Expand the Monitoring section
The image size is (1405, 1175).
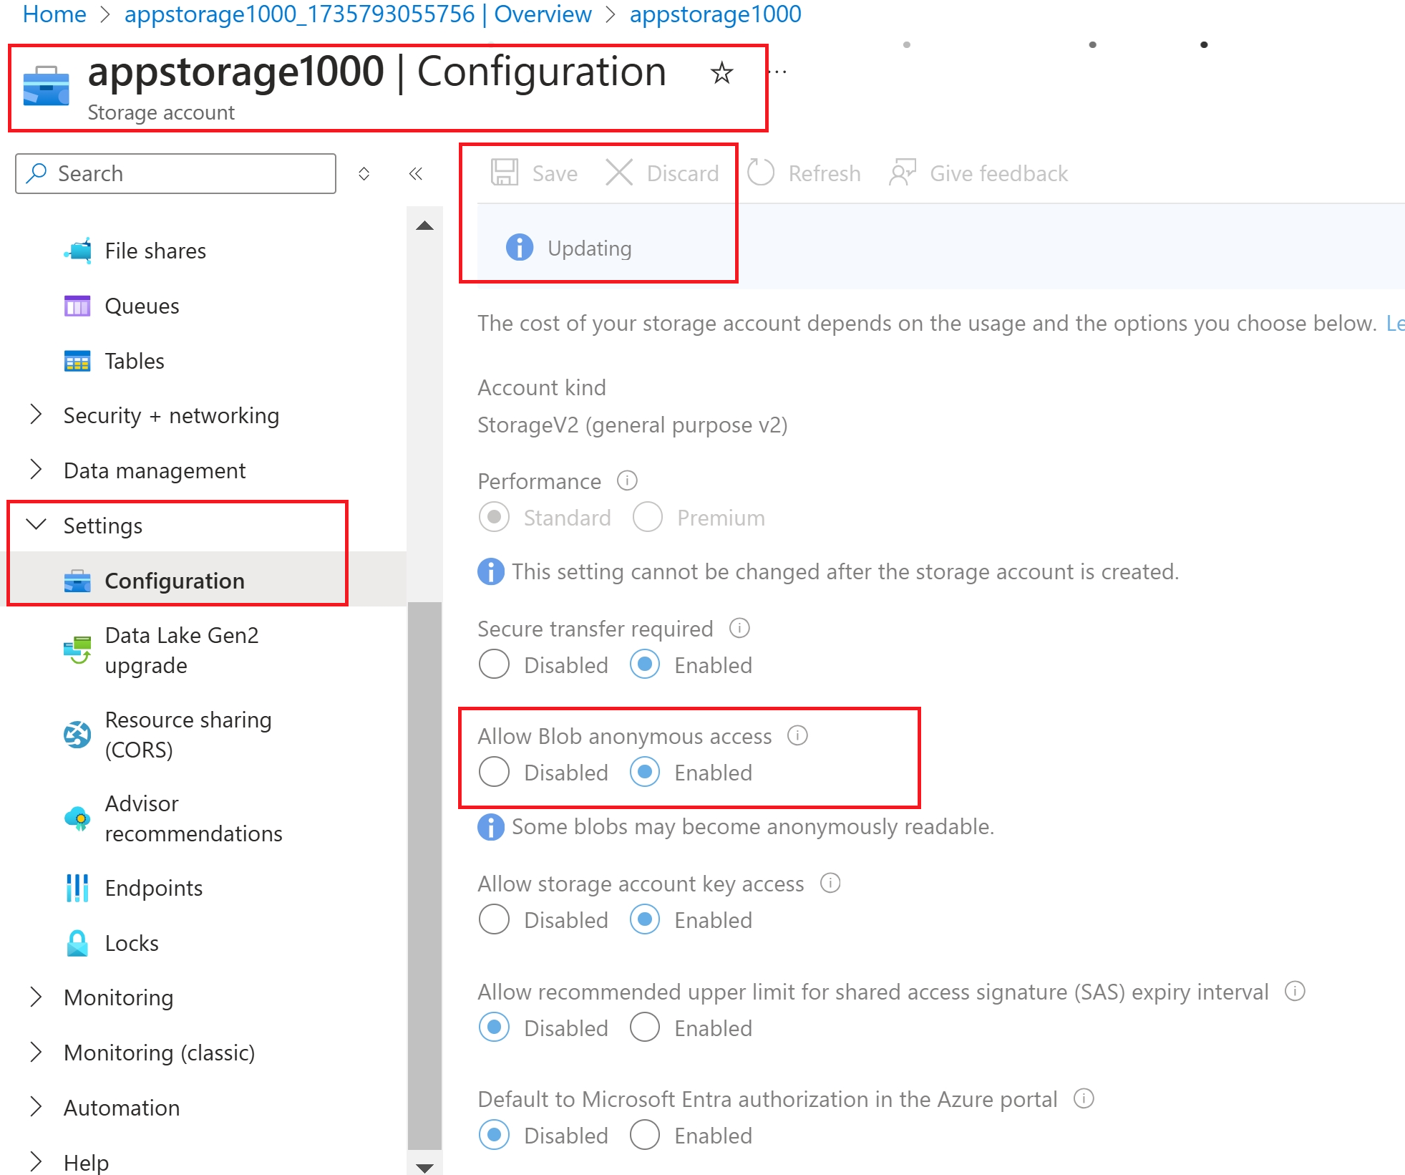tap(36, 997)
